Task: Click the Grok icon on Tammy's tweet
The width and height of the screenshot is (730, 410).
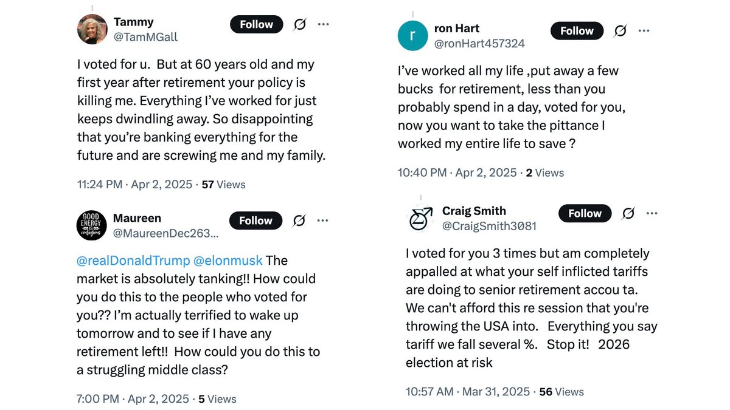Action: coord(299,24)
